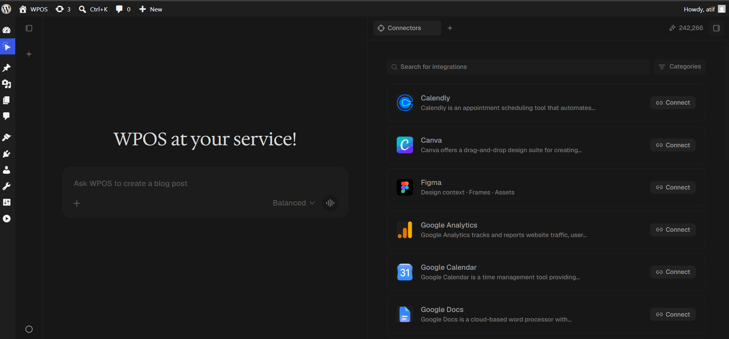This screenshot has width=729, height=339.
Task: View the 242,266 credits counter
Action: pyautogui.click(x=686, y=28)
